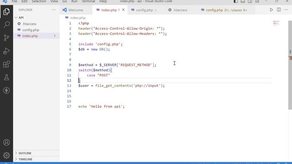Click on 'Hello from api' string
The height and width of the screenshot is (164, 292).
(x=106, y=107)
